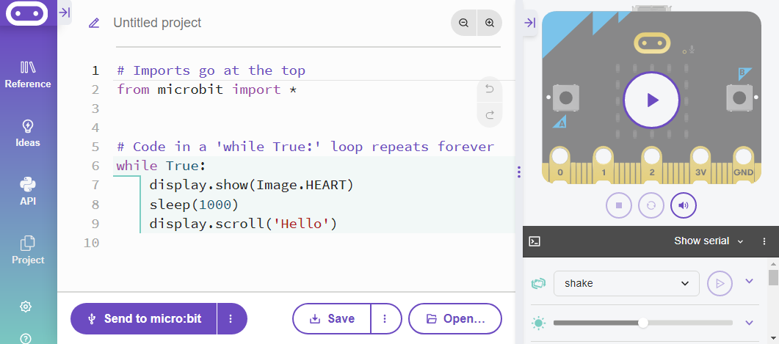
Task: Start the simulator with the play button
Action: click(x=651, y=100)
